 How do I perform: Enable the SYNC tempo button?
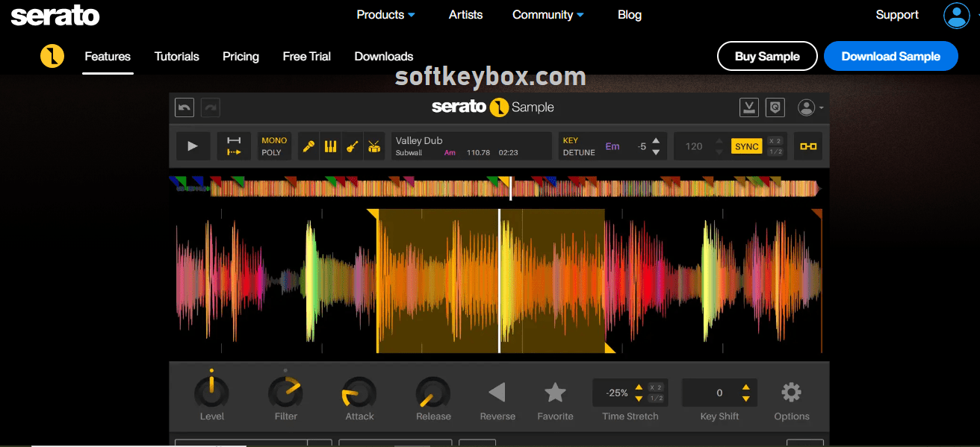pos(746,146)
